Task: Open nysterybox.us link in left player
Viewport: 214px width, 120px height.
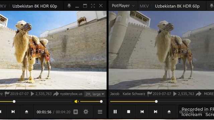Action: (x=71, y=94)
